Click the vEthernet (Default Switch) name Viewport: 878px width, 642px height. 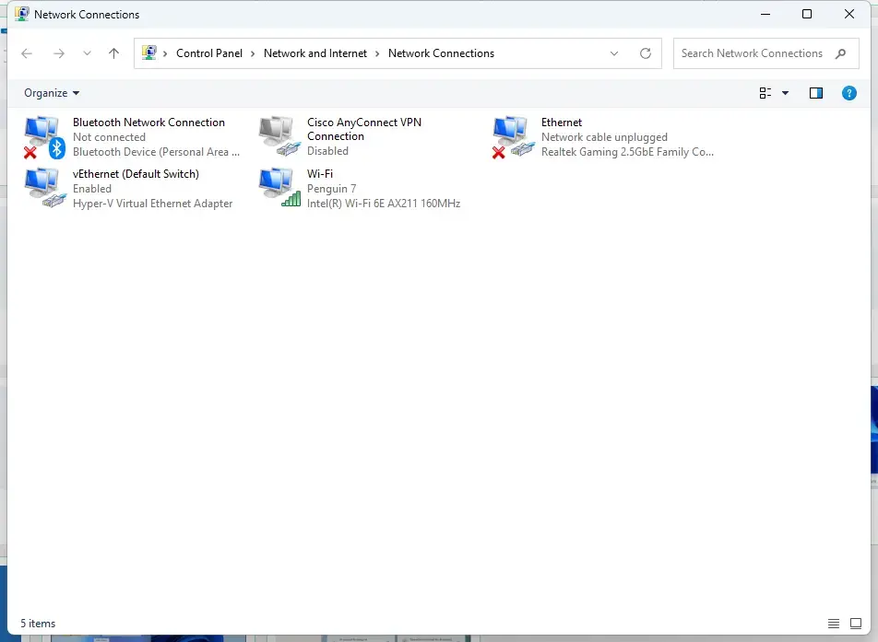(136, 174)
